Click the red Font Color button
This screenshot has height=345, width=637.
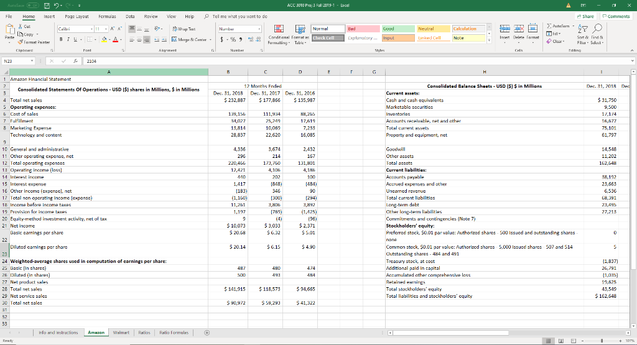click(x=115, y=40)
